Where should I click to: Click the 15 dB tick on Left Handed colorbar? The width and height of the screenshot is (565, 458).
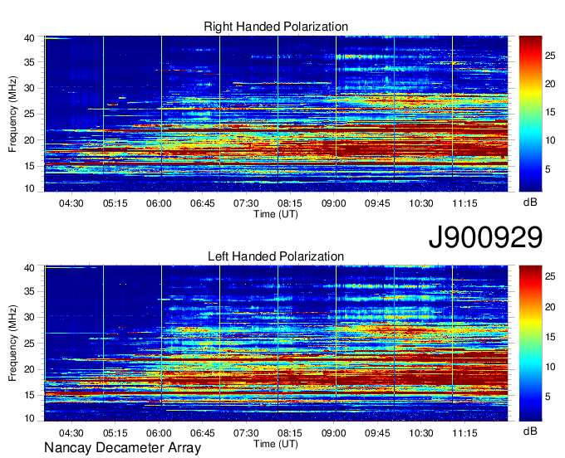click(x=550, y=337)
